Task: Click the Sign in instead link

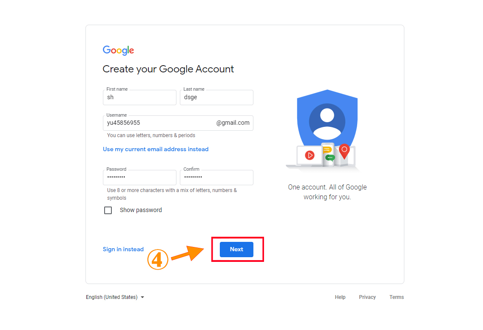Action: pos(123,249)
